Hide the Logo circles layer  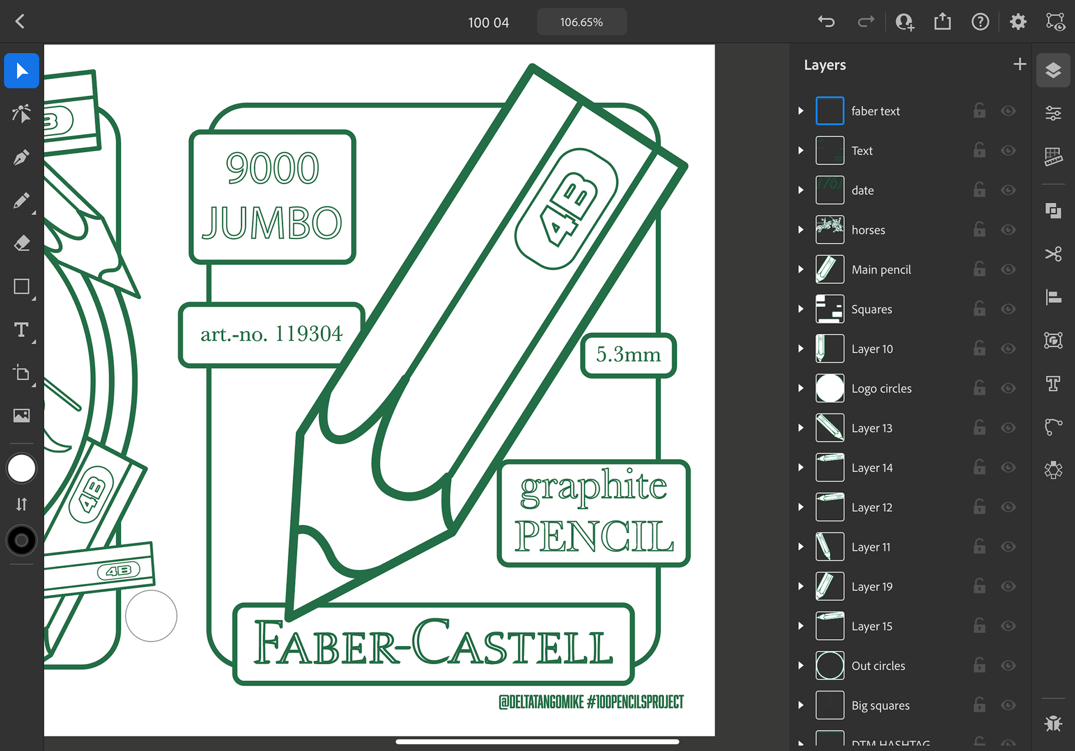click(x=1008, y=388)
